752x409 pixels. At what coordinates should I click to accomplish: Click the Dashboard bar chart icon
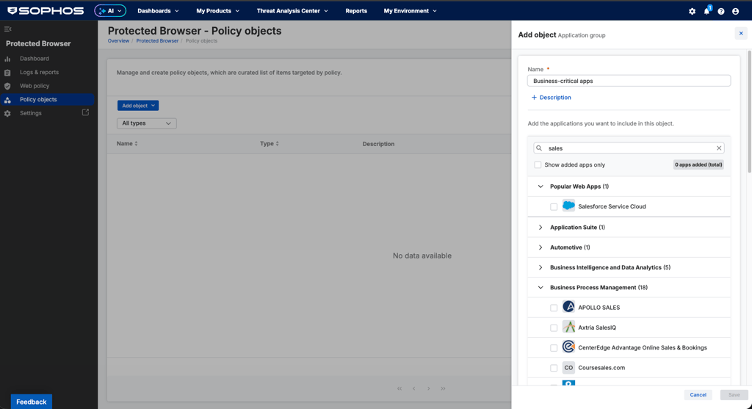7,59
